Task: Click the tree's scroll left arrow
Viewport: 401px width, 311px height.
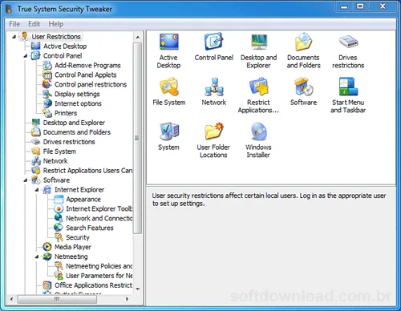Action: [x=11, y=299]
